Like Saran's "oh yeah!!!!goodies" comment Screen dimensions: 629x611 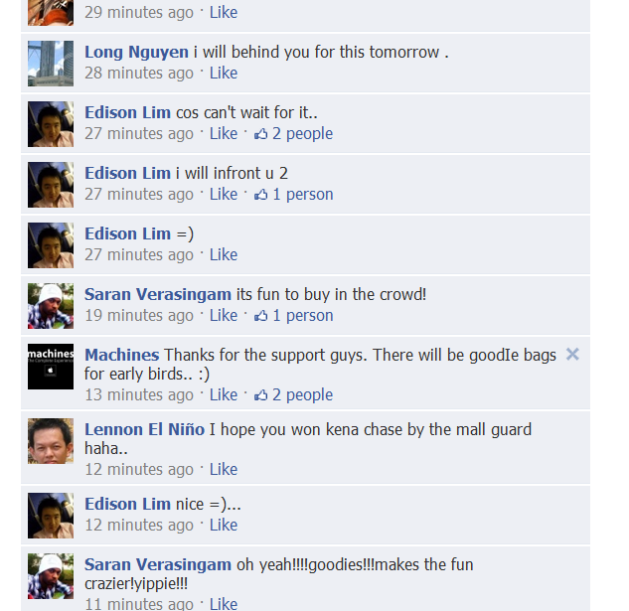(x=224, y=604)
